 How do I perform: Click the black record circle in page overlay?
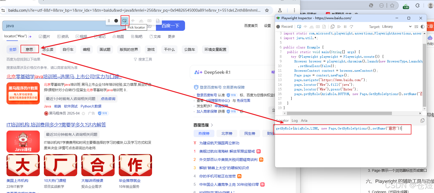[x=116, y=21]
